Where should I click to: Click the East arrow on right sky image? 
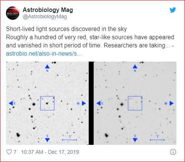point(99,103)
